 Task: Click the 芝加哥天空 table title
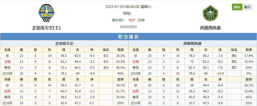pos(64,44)
